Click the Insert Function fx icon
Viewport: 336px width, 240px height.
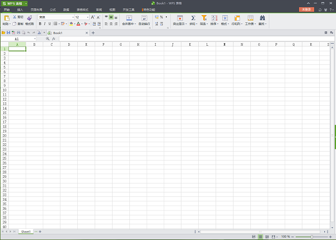[54, 39]
